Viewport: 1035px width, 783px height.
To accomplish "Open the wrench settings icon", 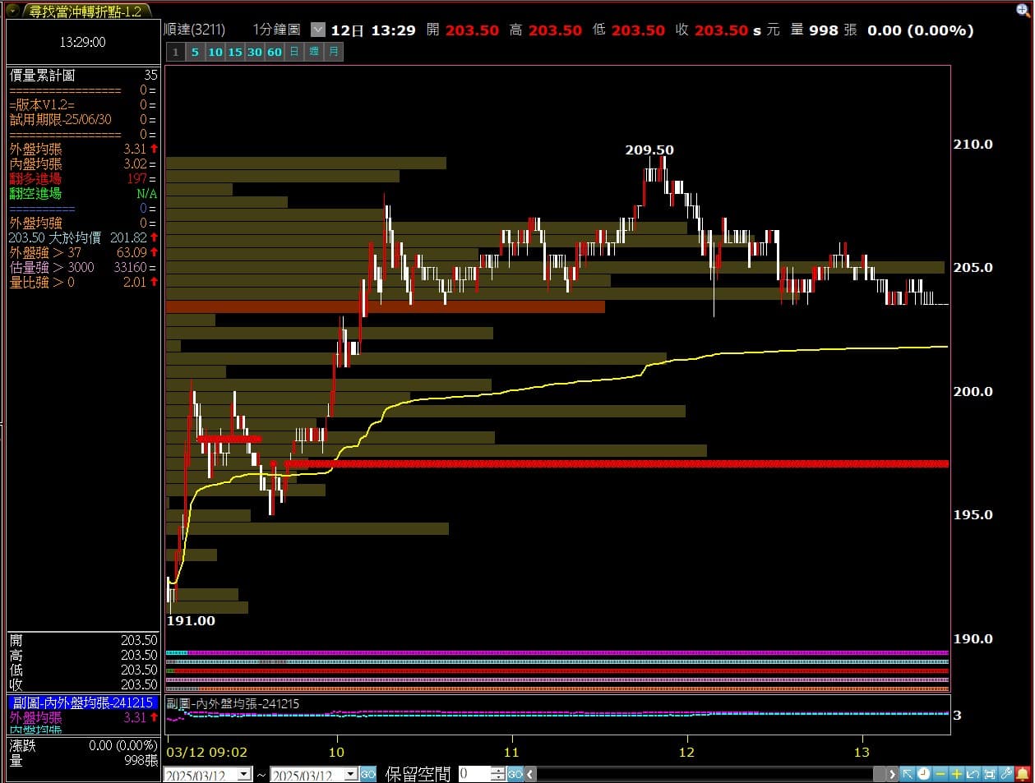I will tap(1006, 774).
